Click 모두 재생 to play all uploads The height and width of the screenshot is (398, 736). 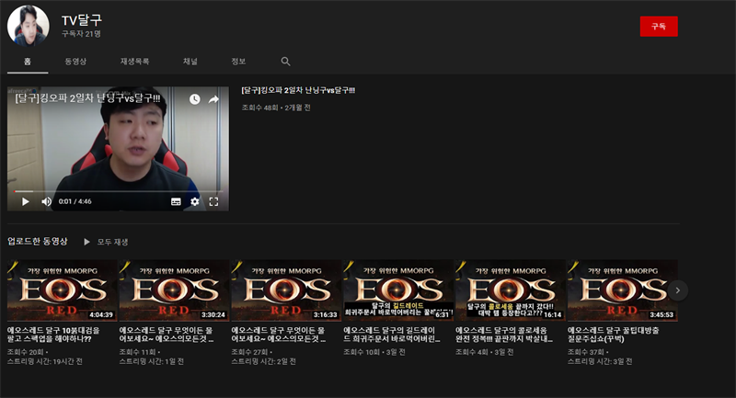coord(106,242)
